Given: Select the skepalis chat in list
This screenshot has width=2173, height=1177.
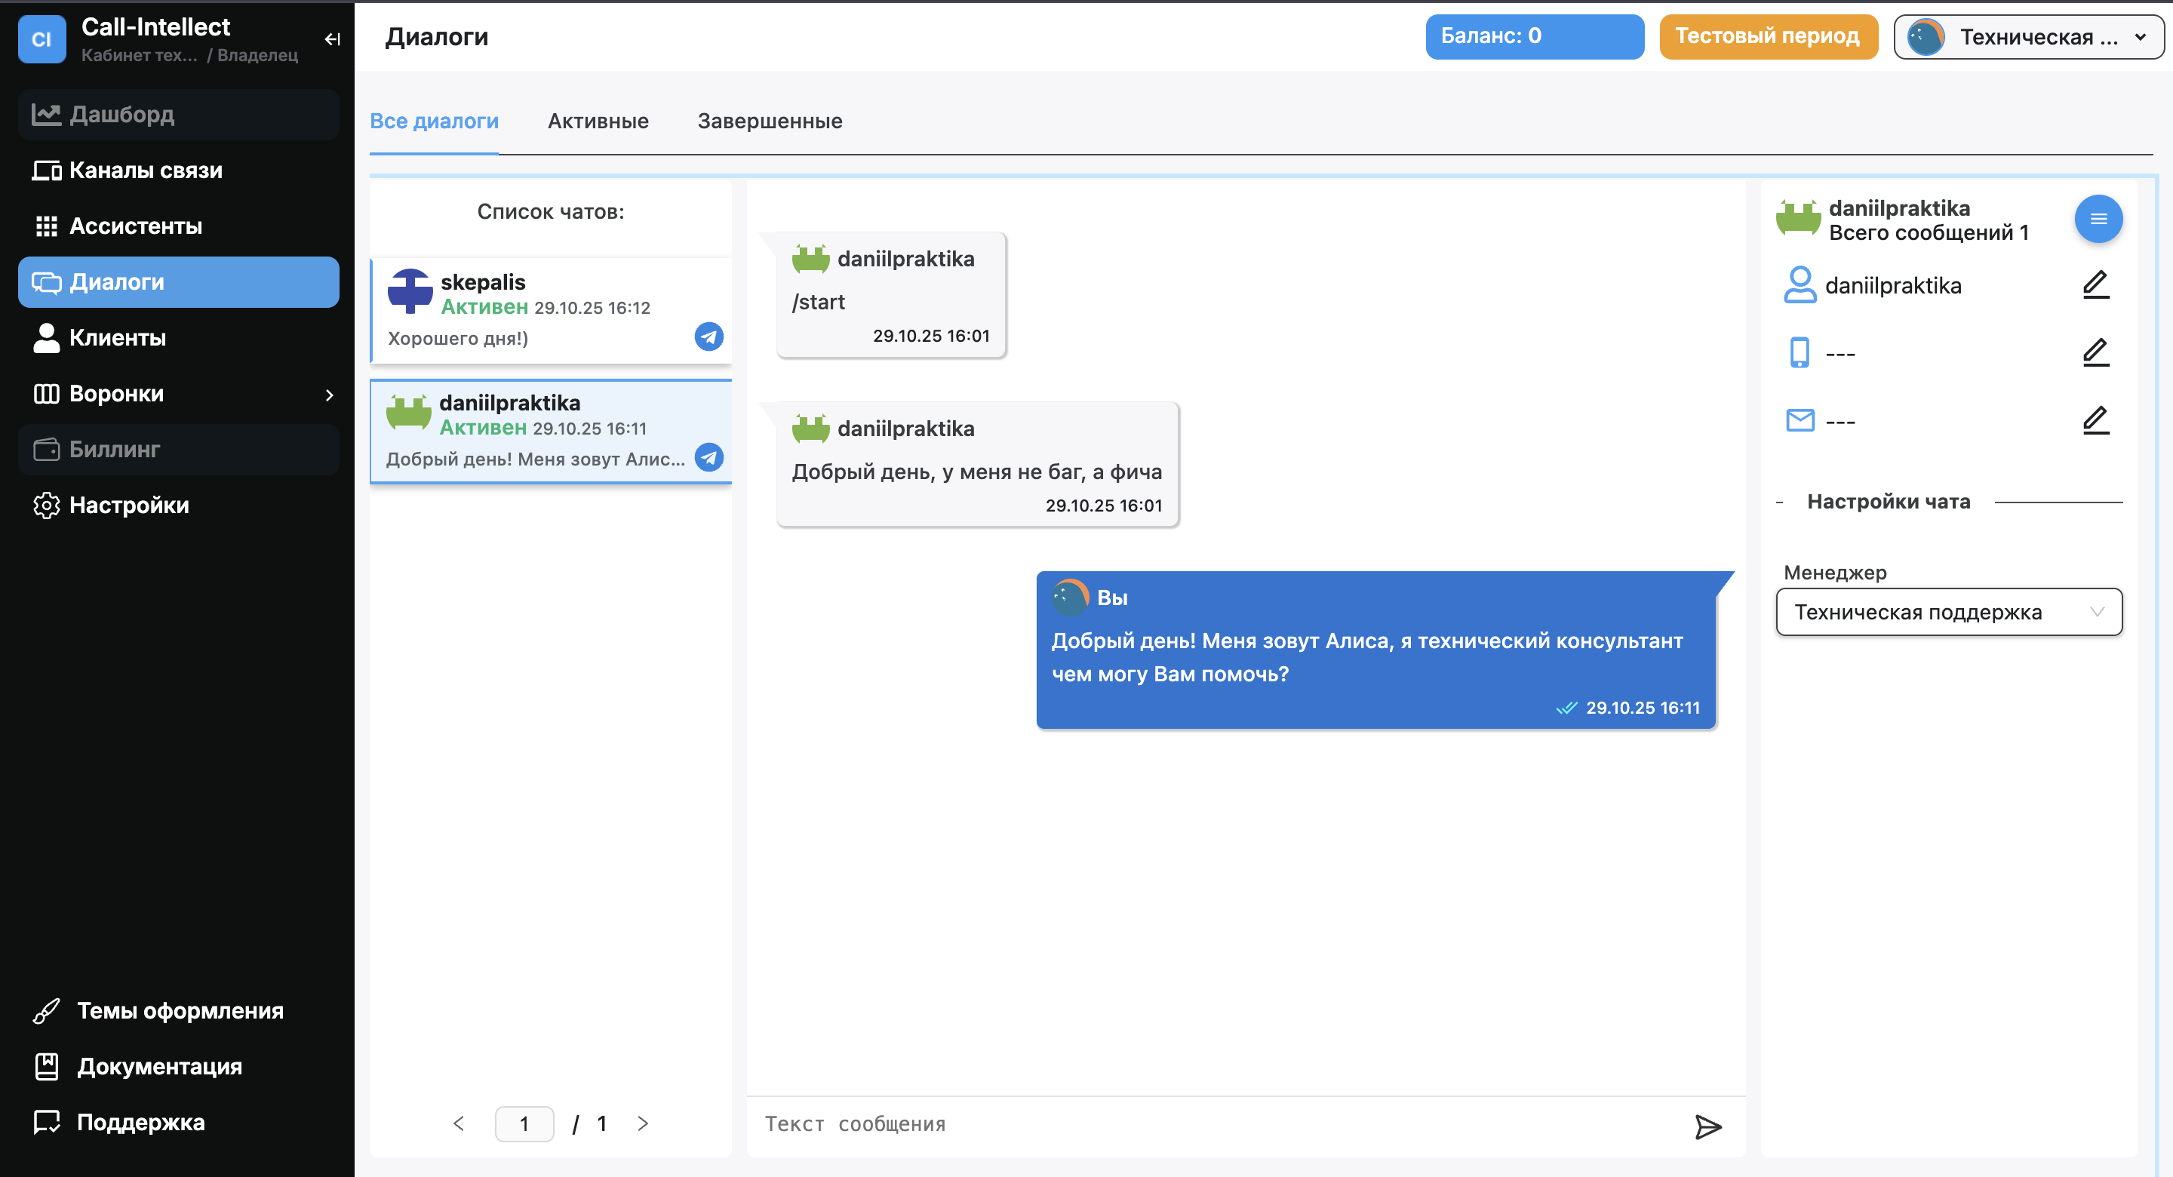Looking at the screenshot, I should 540,309.
